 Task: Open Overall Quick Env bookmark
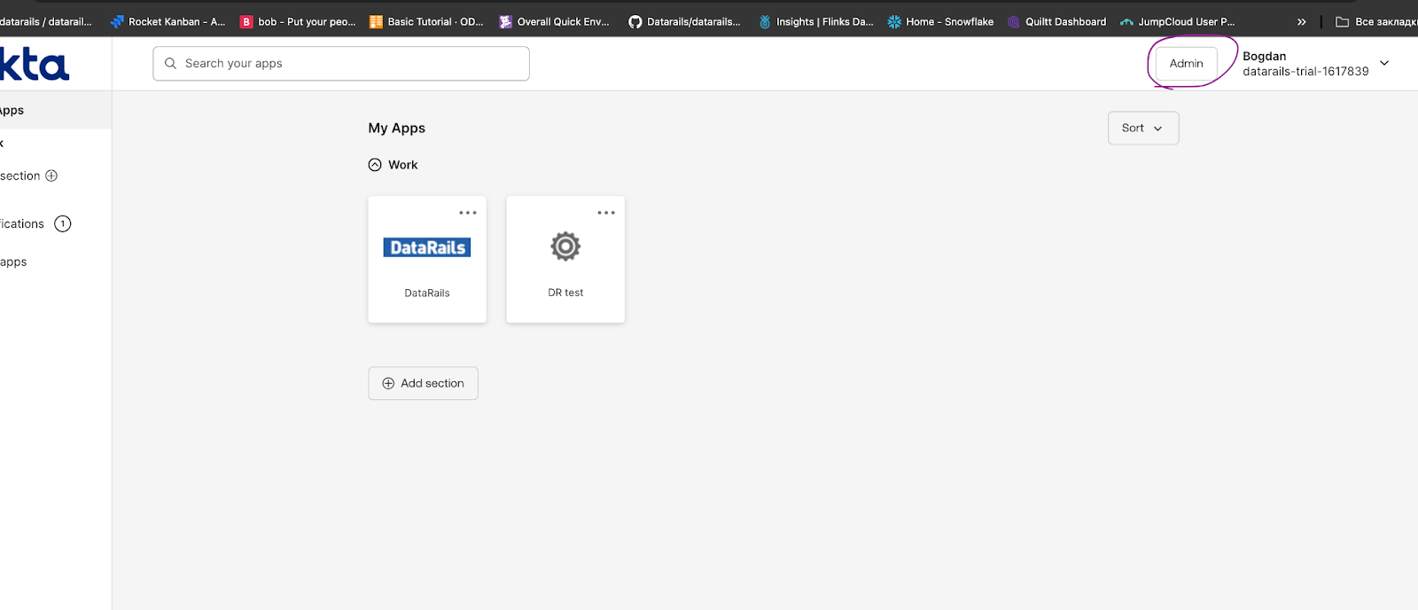[x=555, y=21]
